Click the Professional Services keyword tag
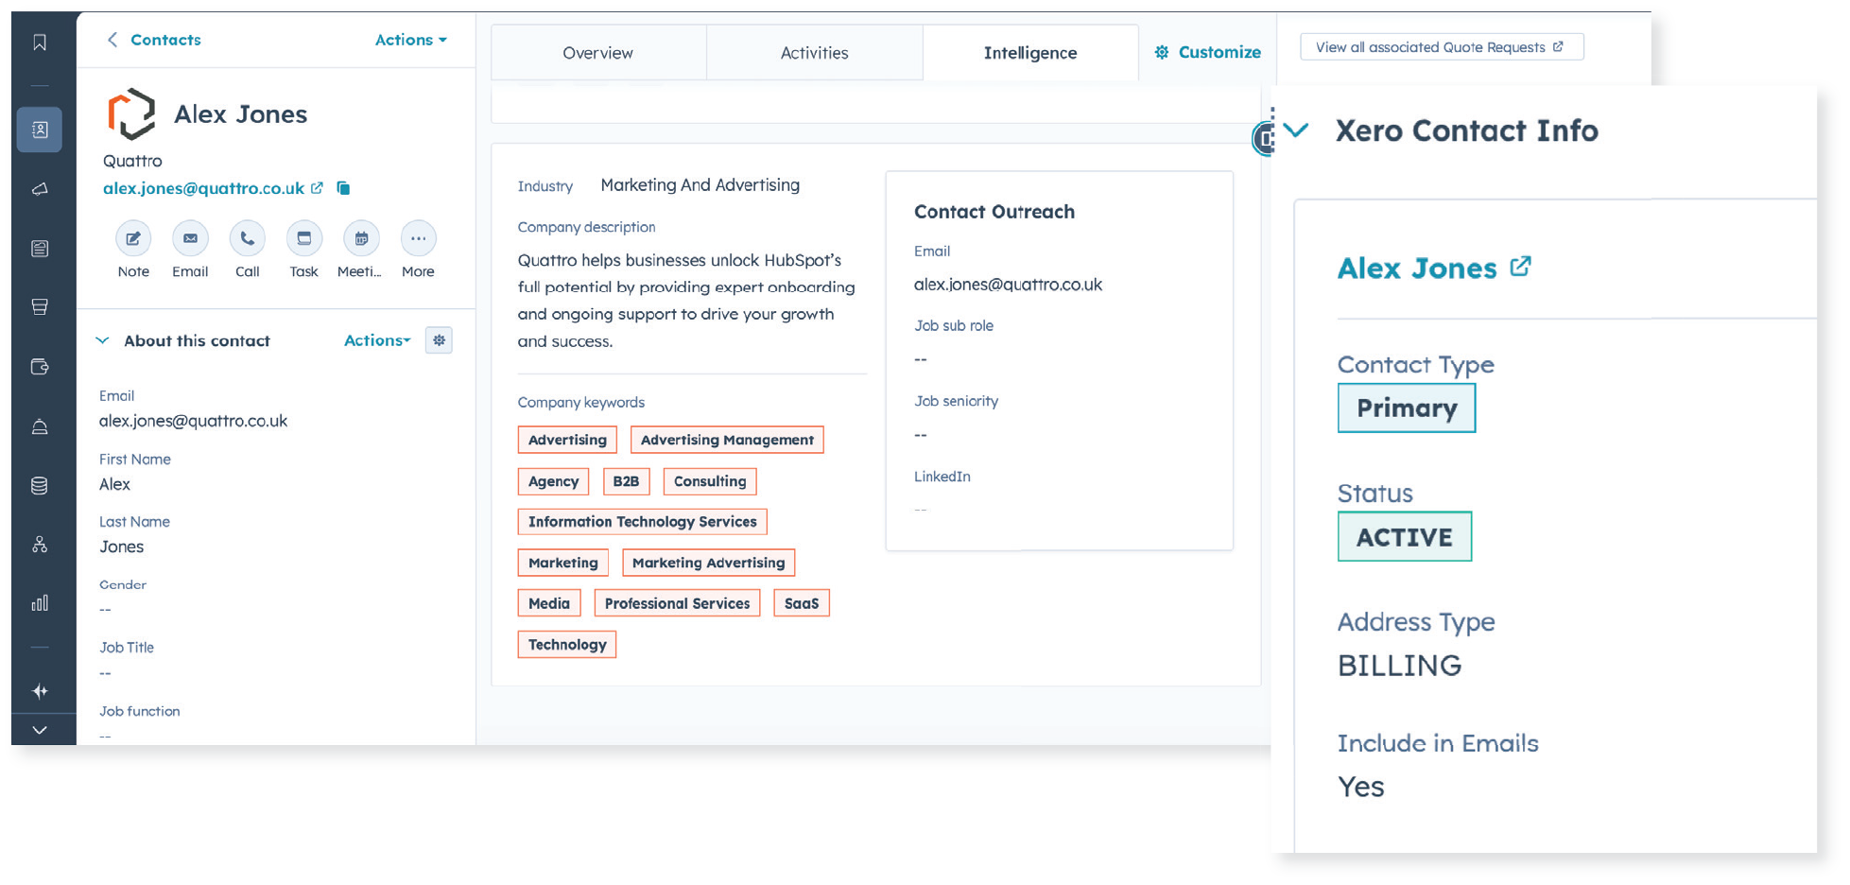The image size is (1850, 885). tap(677, 603)
